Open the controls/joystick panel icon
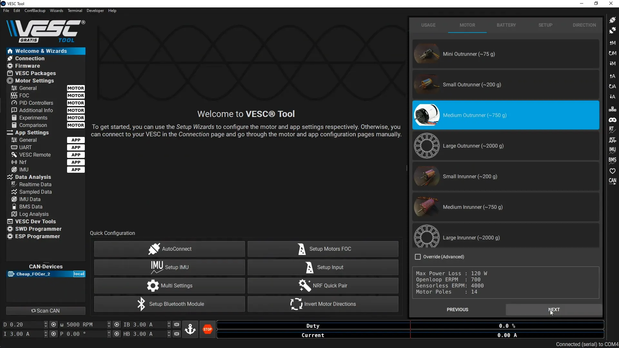 click(613, 120)
